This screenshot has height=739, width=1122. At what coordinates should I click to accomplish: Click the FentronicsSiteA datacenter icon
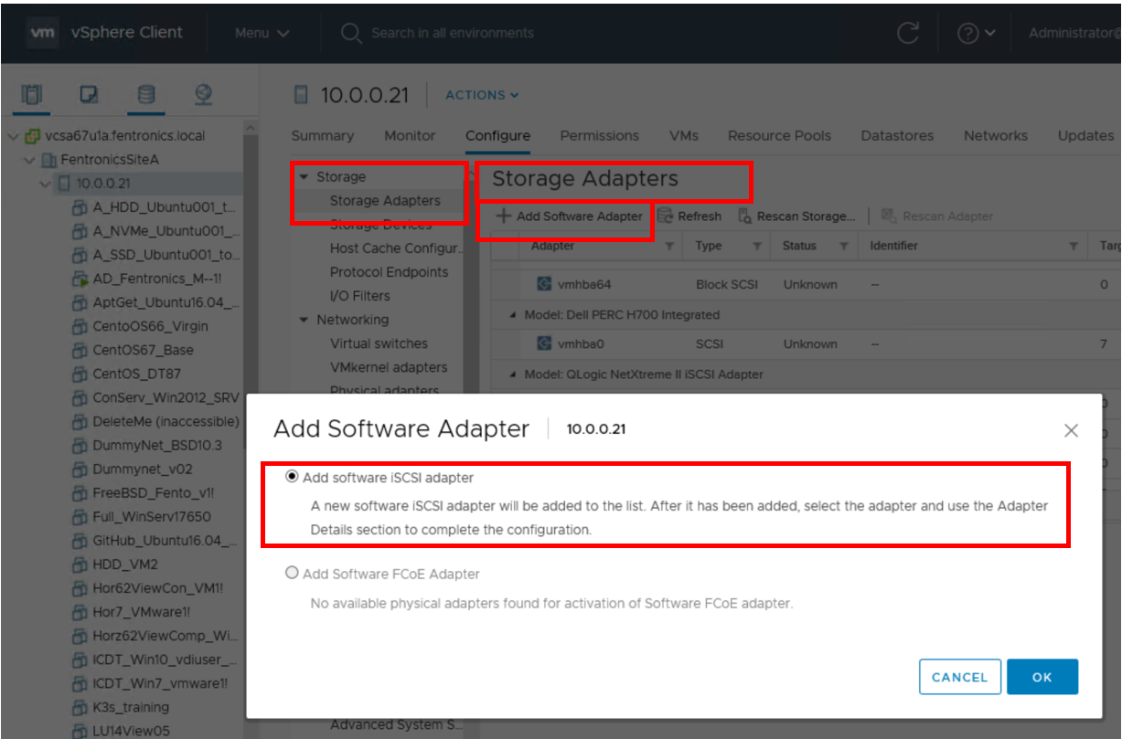point(50,160)
